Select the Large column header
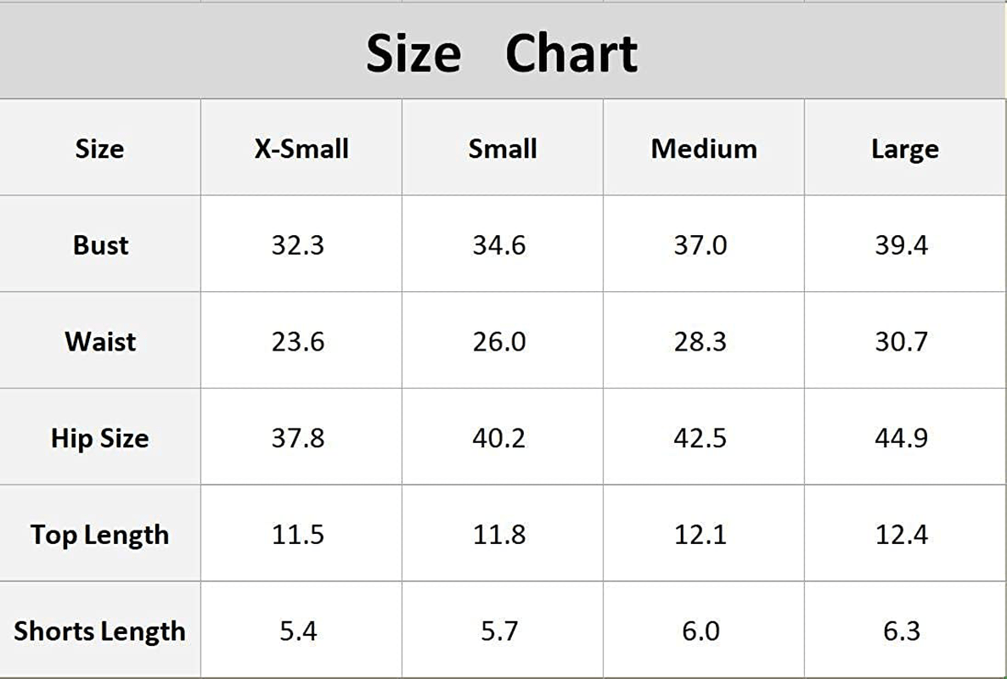 pos(905,150)
